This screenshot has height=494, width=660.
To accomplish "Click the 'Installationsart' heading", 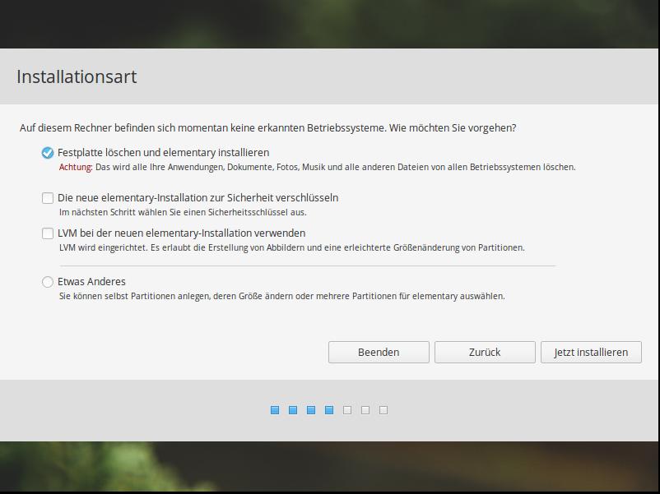I will click(77, 77).
